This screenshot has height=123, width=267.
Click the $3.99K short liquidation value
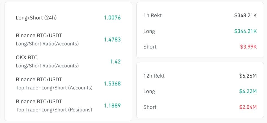[248, 47]
